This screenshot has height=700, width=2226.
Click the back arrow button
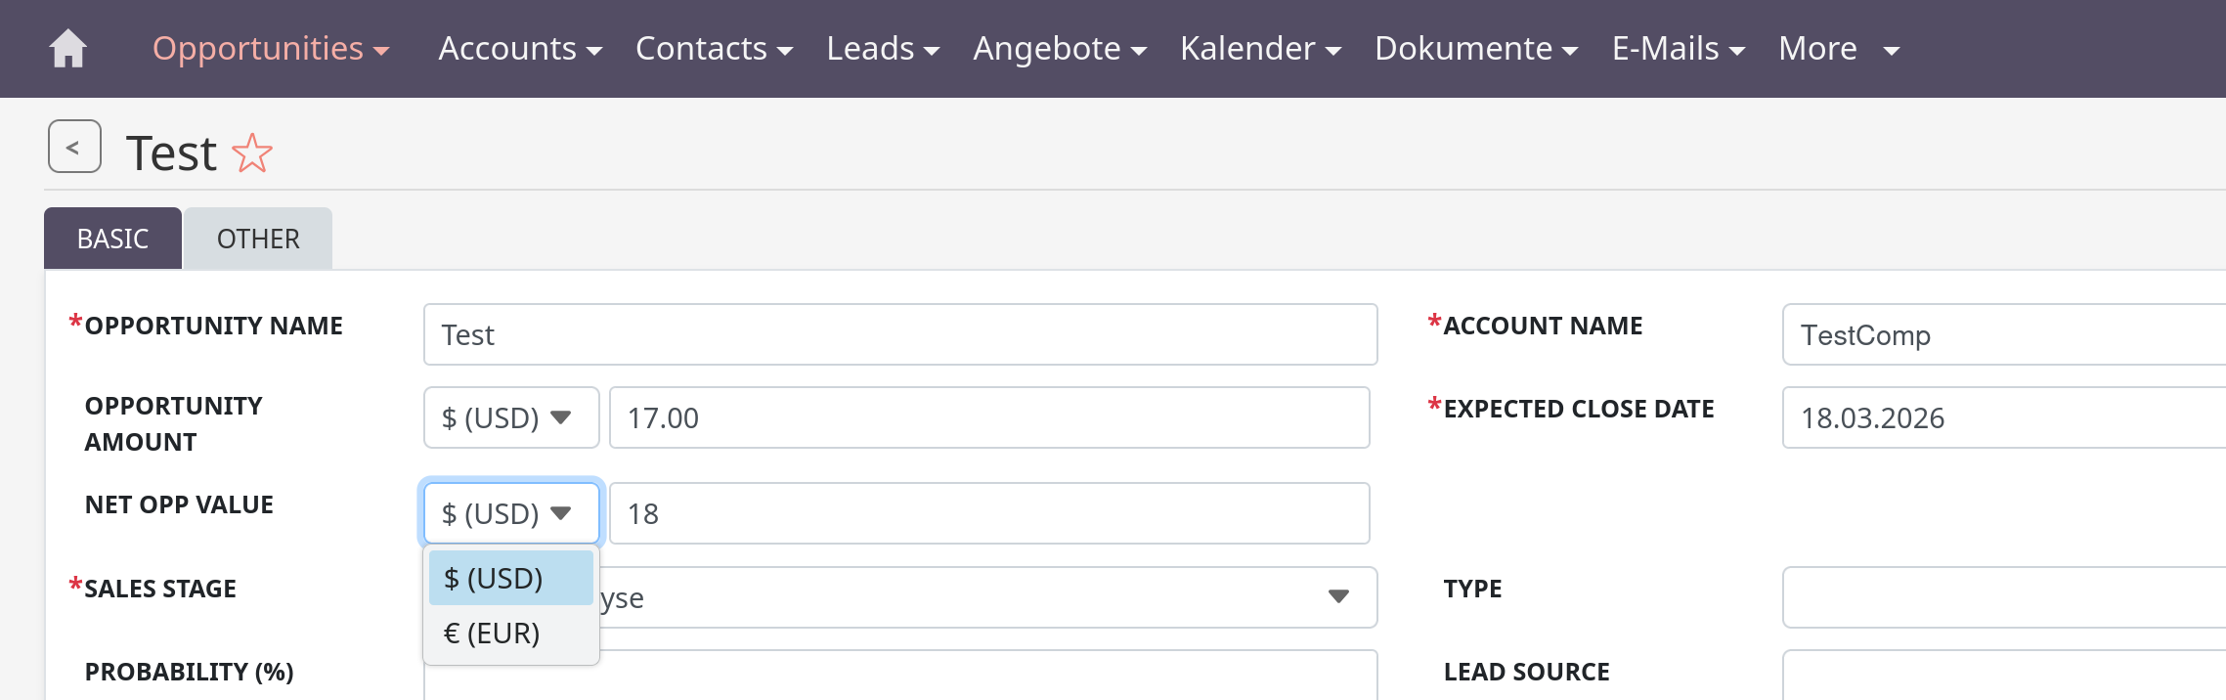[74, 147]
